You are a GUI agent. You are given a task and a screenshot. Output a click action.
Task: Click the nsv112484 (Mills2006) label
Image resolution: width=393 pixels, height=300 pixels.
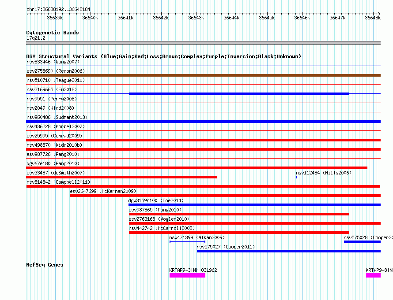click(x=324, y=173)
